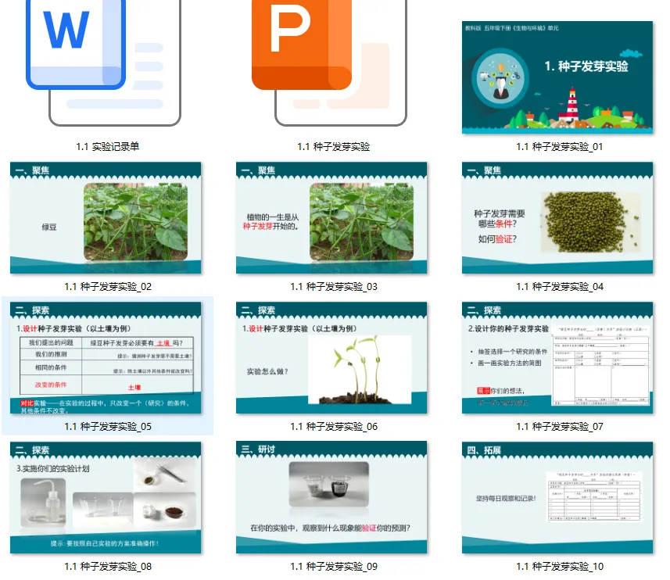Select slide 08 thumbnail 实施你们的实验计划
670x580 pixels.
106,498
